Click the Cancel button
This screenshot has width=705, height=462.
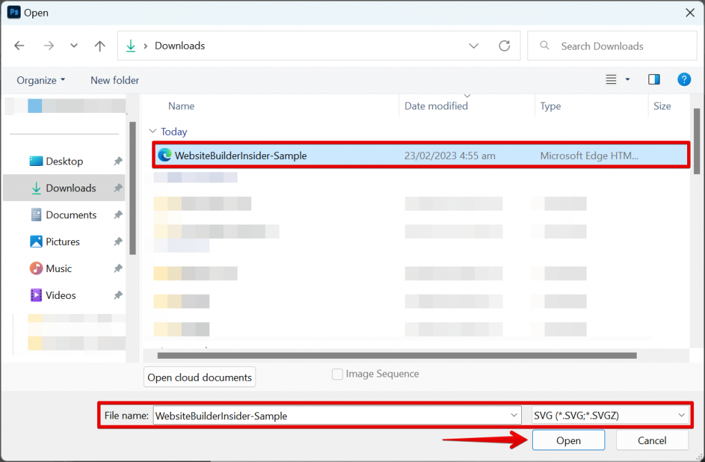point(652,441)
